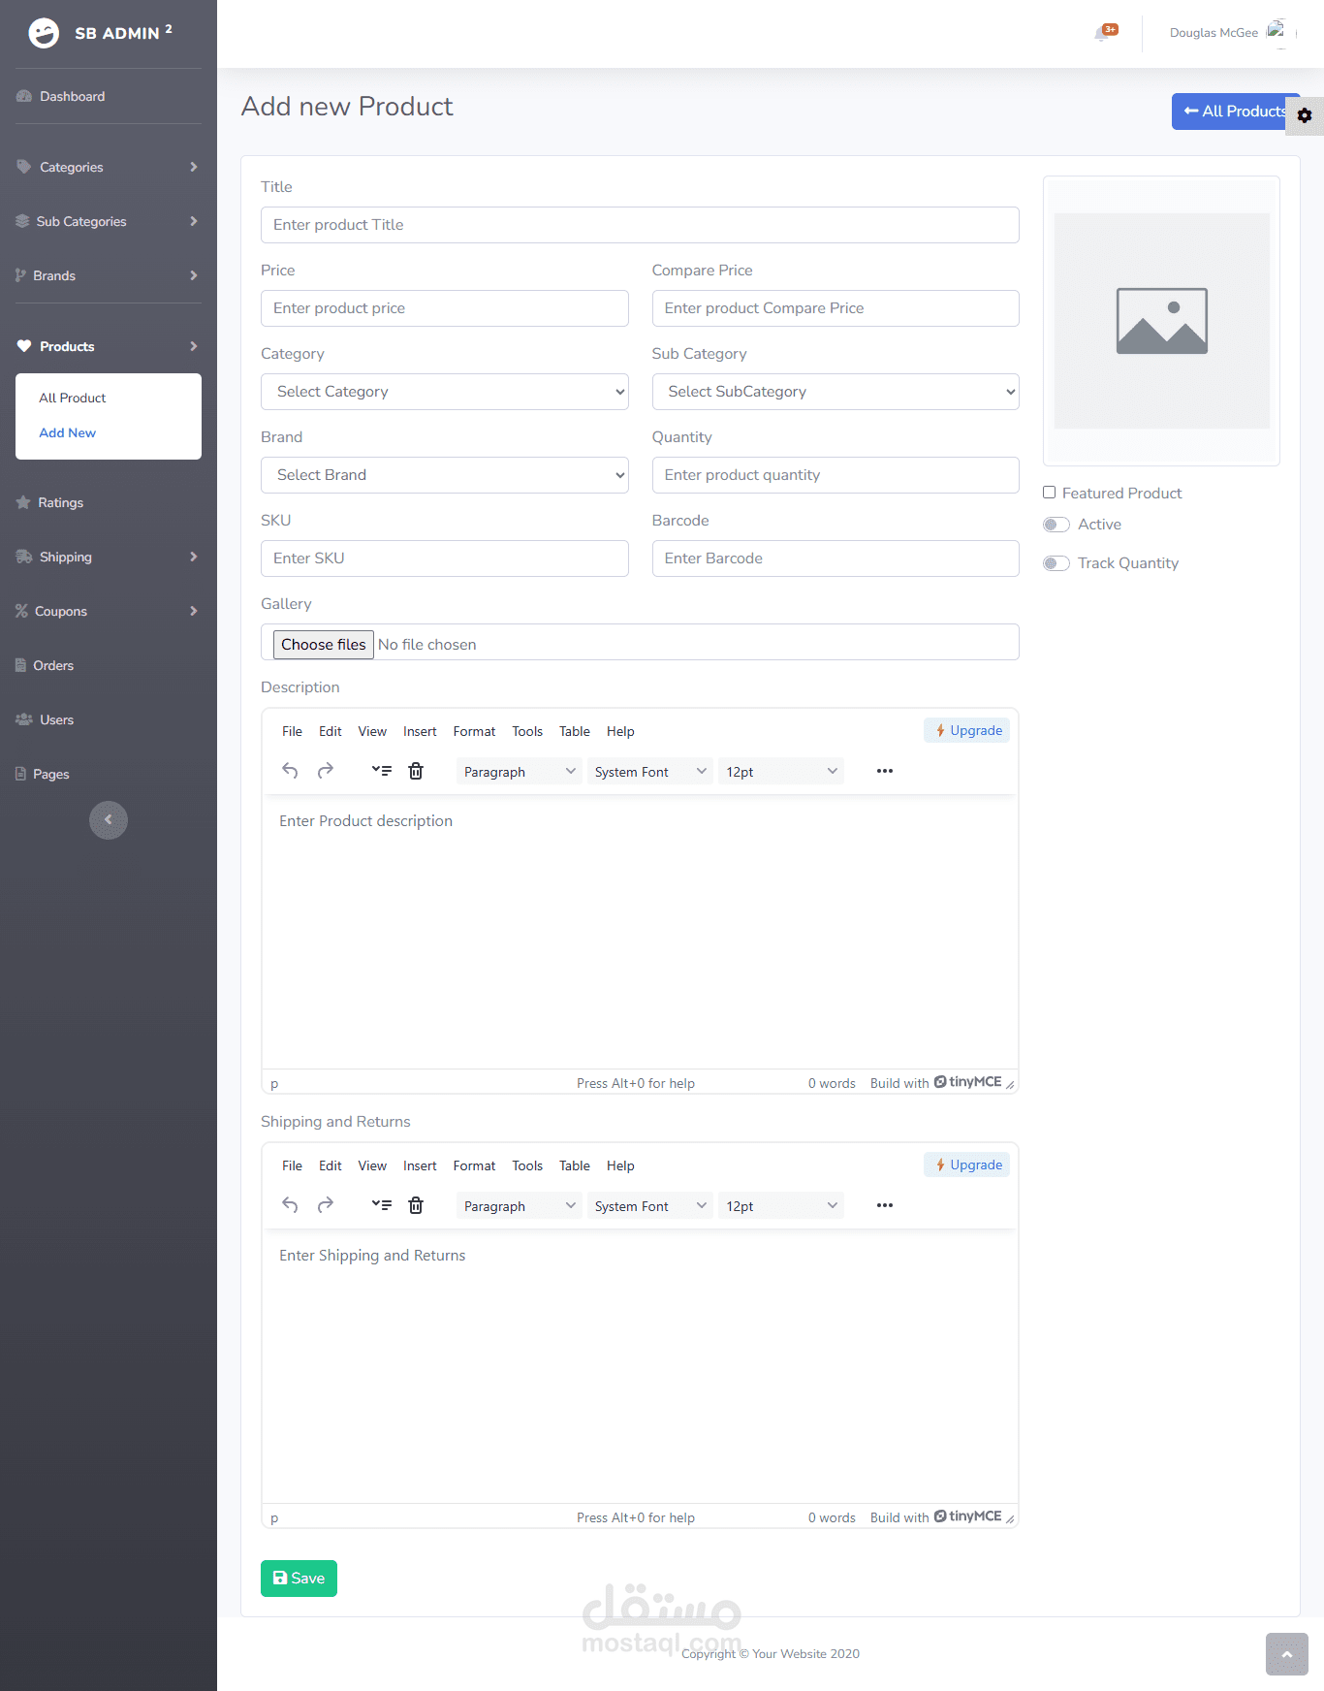Image resolution: width=1324 pixels, height=1691 pixels.
Task: Click undo in Shipping and Returns editor
Action: [290, 1205]
